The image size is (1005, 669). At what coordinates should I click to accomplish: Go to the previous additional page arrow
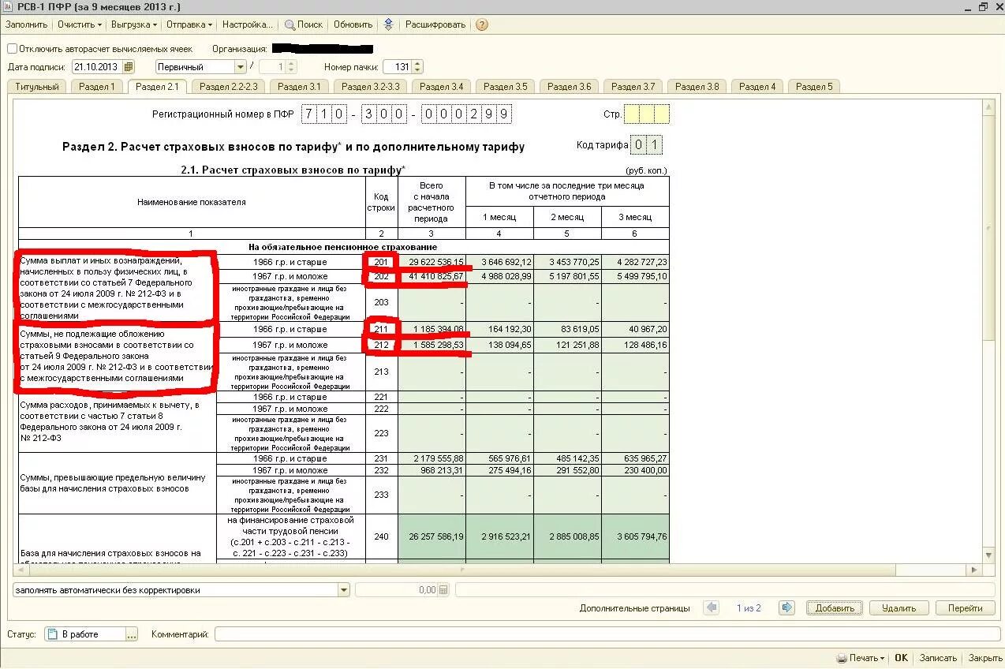tap(712, 607)
